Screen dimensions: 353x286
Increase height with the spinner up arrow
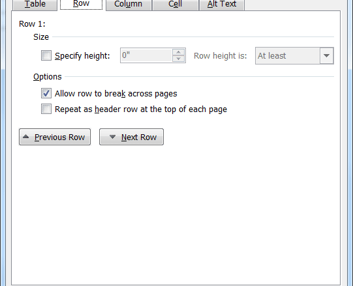[x=179, y=52]
